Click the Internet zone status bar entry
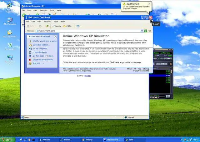This screenshot has height=142, width=200. tap(129, 117)
